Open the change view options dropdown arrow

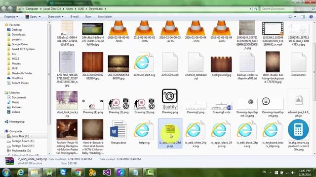(295, 17)
